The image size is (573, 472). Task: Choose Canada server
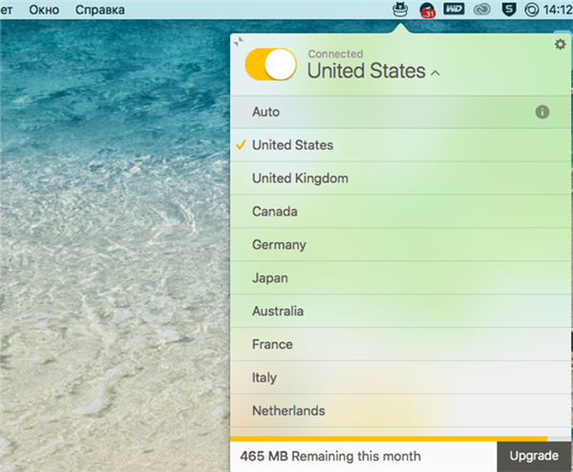pyautogui.click(x=400, y=212)
